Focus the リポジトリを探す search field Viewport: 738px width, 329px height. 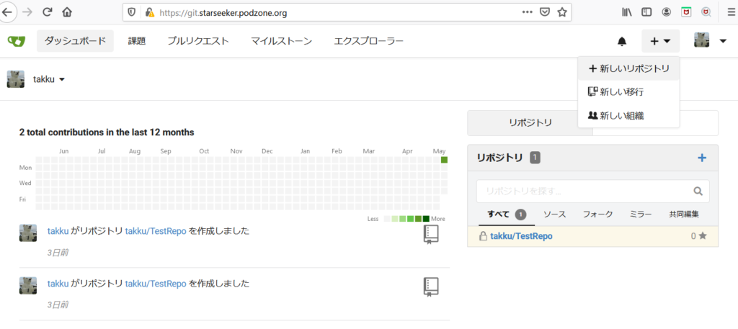584,191
